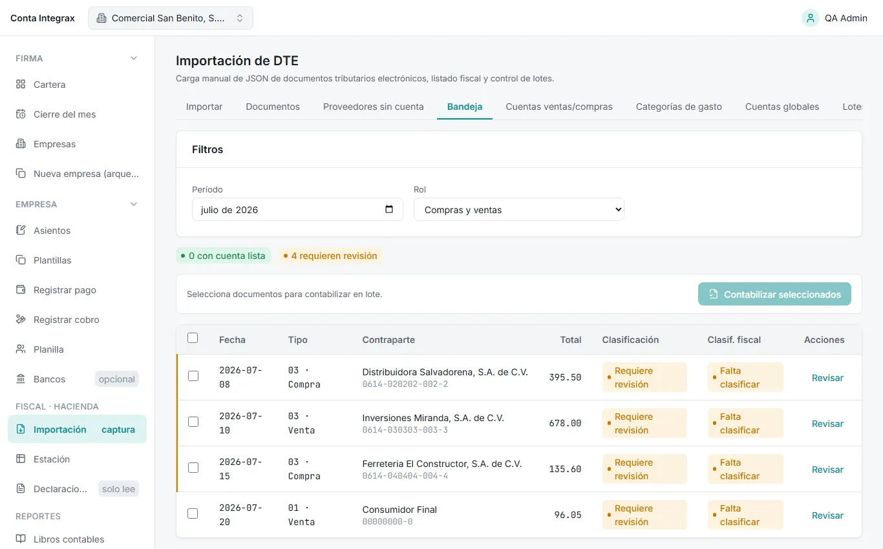
Task: Click the Fecha column header
Action: coord(232,340)
